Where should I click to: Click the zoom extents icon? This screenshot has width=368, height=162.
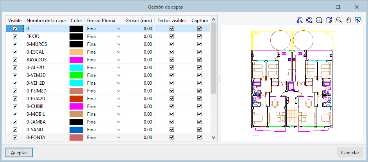(309, 20)
